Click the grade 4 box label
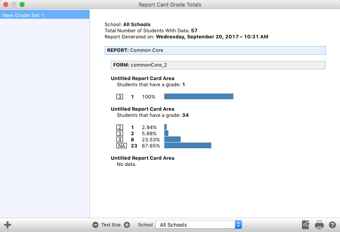This screenshot has width=340, height=232. tap(120, 139)
